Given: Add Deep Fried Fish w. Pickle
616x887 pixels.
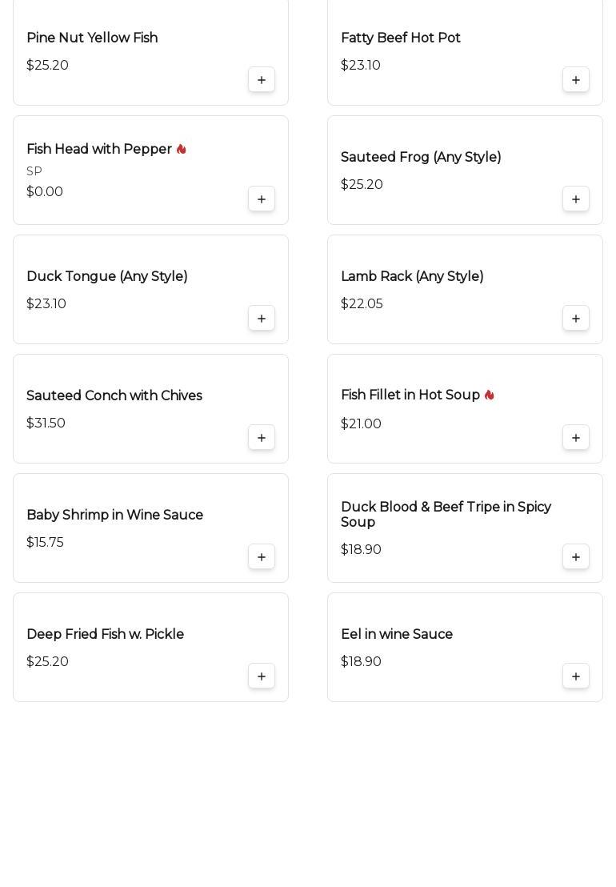Looking at the screenshot, I should [x=262, y=676].
